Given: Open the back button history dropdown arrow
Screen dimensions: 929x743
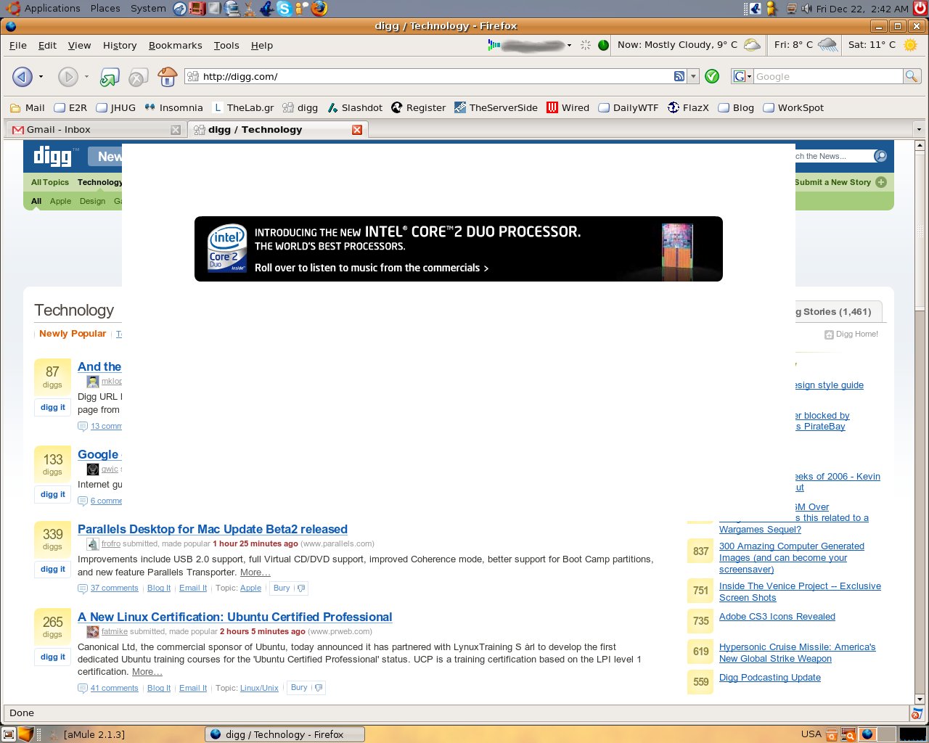Looking at the screenshot, I should click(x=41, y=77).
